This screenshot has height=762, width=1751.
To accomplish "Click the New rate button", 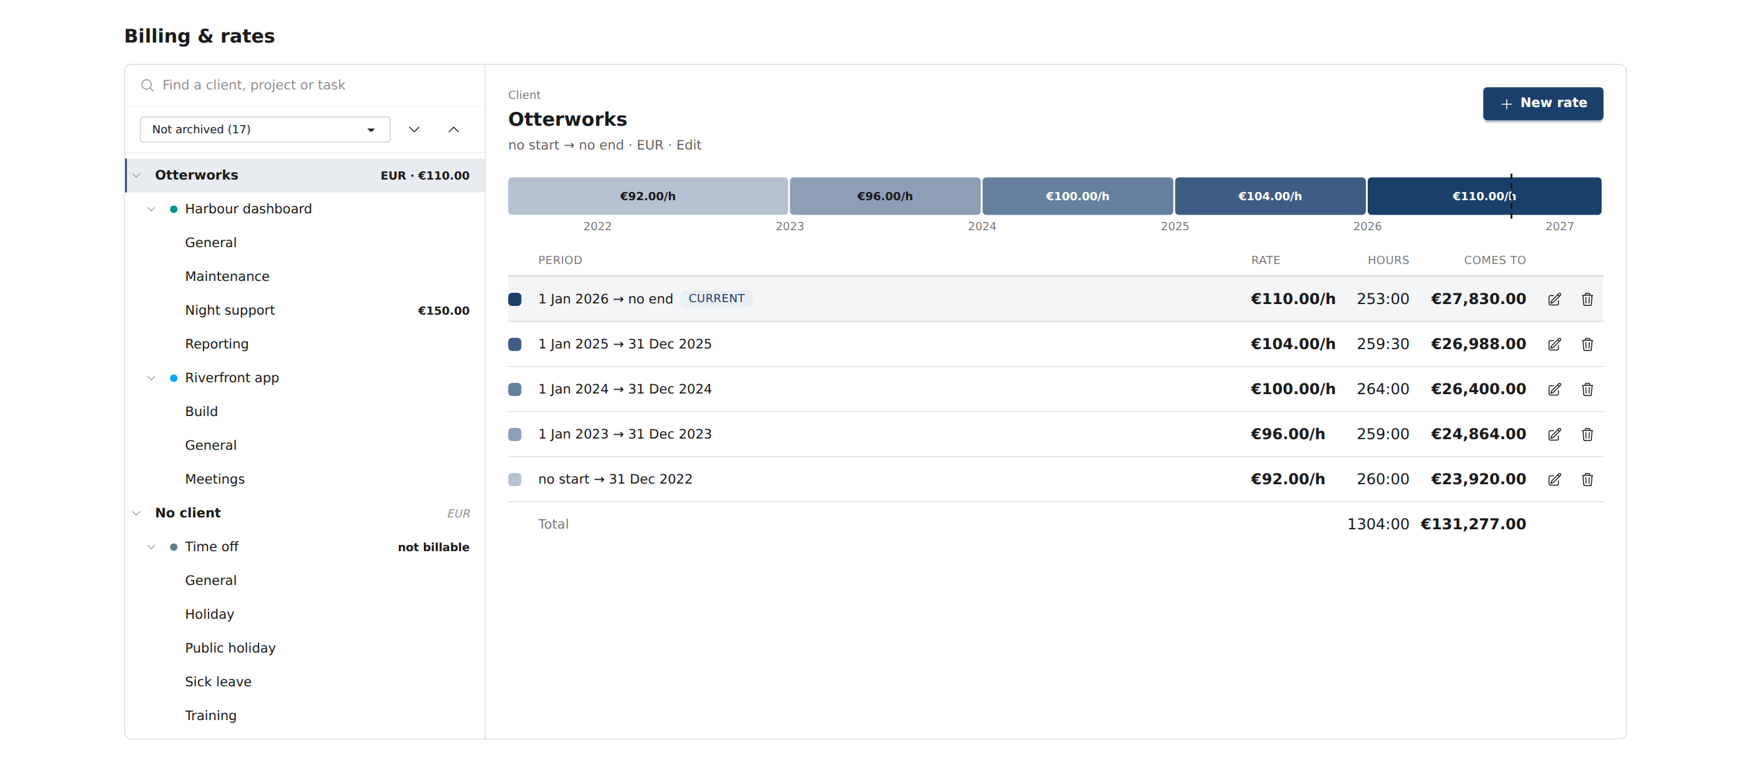I will pos(1542,103).
